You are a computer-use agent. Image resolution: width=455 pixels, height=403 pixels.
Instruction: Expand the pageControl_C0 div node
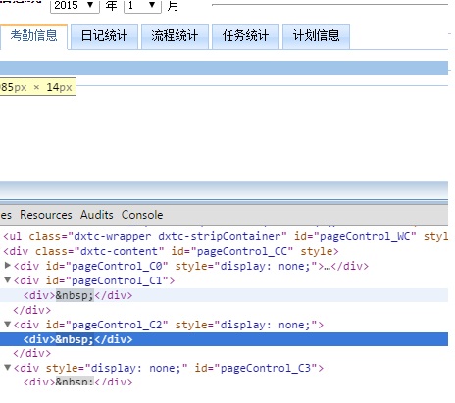(x=8, y=266)
